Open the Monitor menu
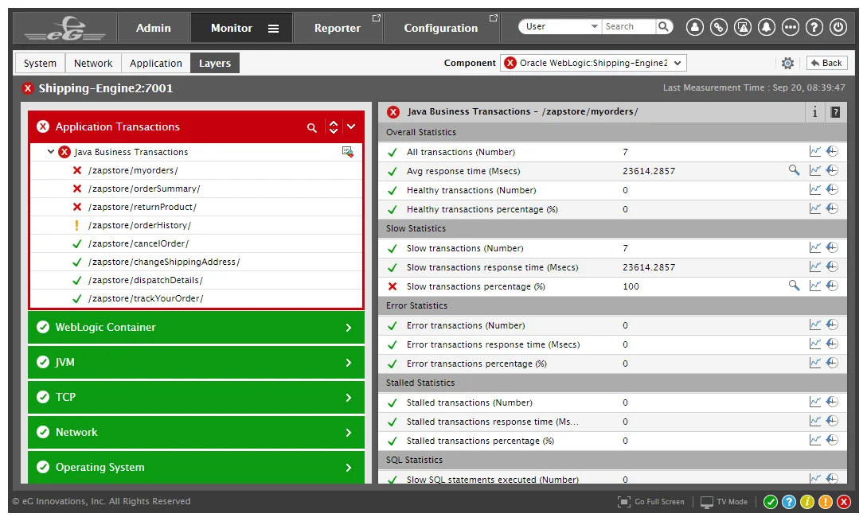The height and width of the screenshot is (521, 867). 231,28
